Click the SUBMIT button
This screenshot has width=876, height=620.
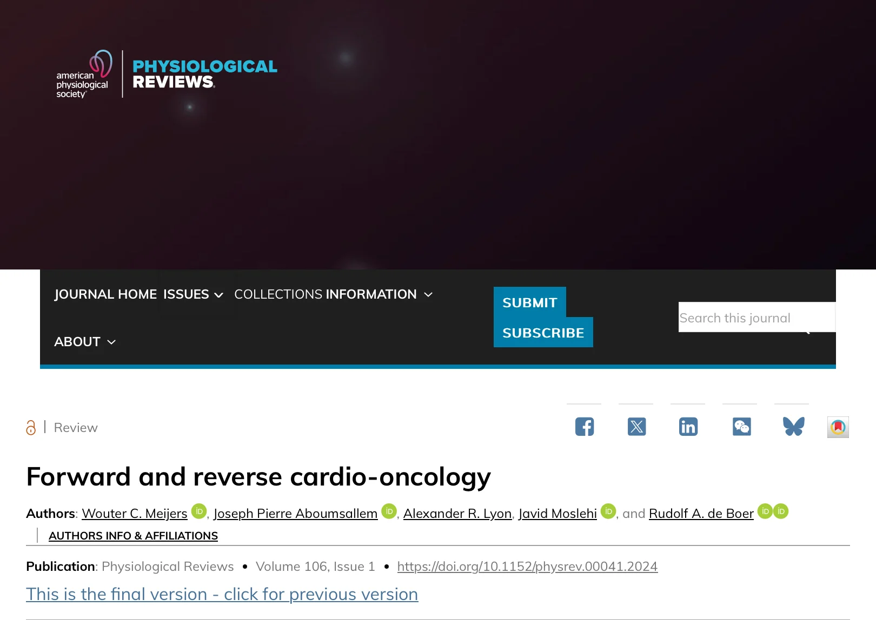529,302
